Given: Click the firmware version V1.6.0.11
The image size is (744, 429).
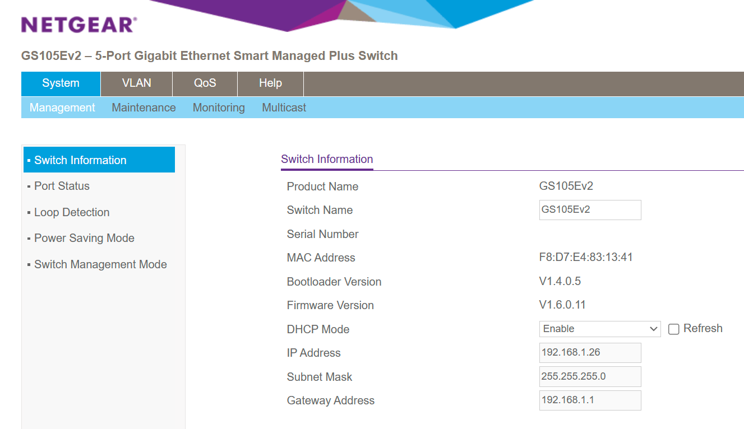Looking at the screenshot, I should (x=562, y=305).
